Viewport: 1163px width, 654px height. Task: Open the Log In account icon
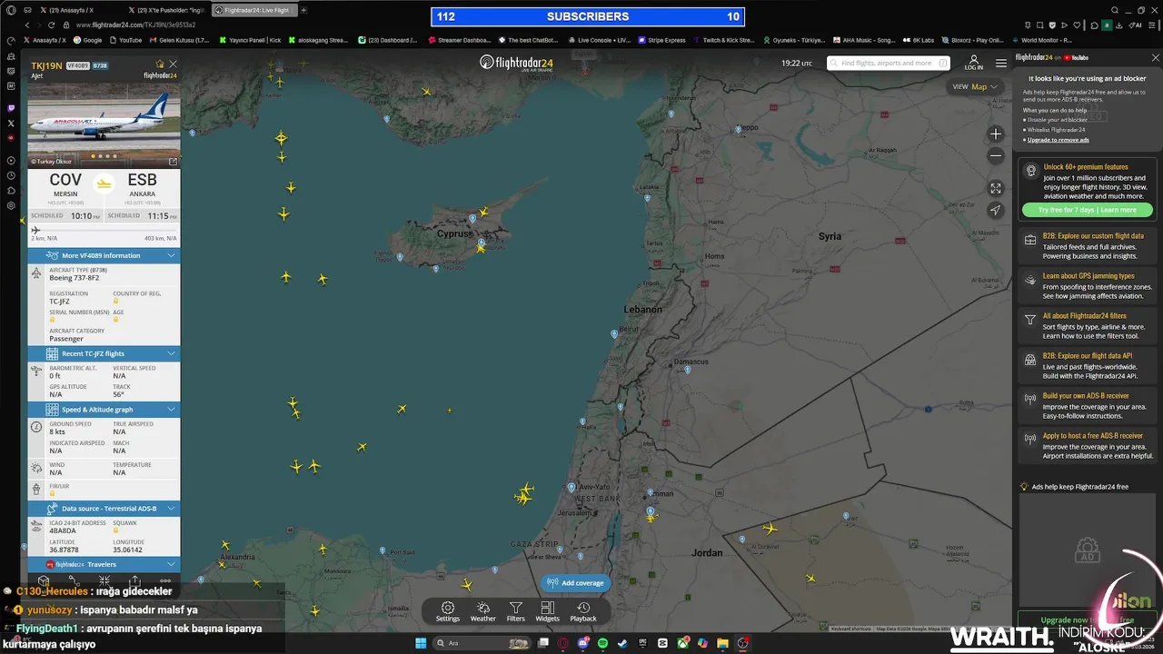(973, 63)
